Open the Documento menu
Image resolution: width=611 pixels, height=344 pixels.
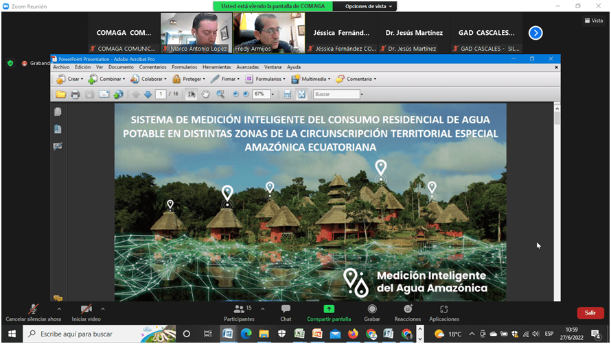tap(121, 67)
